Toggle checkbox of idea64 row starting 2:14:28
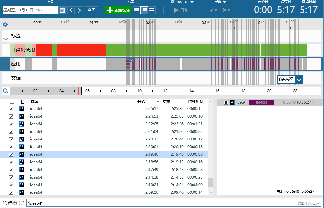Viewport: 324px width, 208px height. point(11,177)
